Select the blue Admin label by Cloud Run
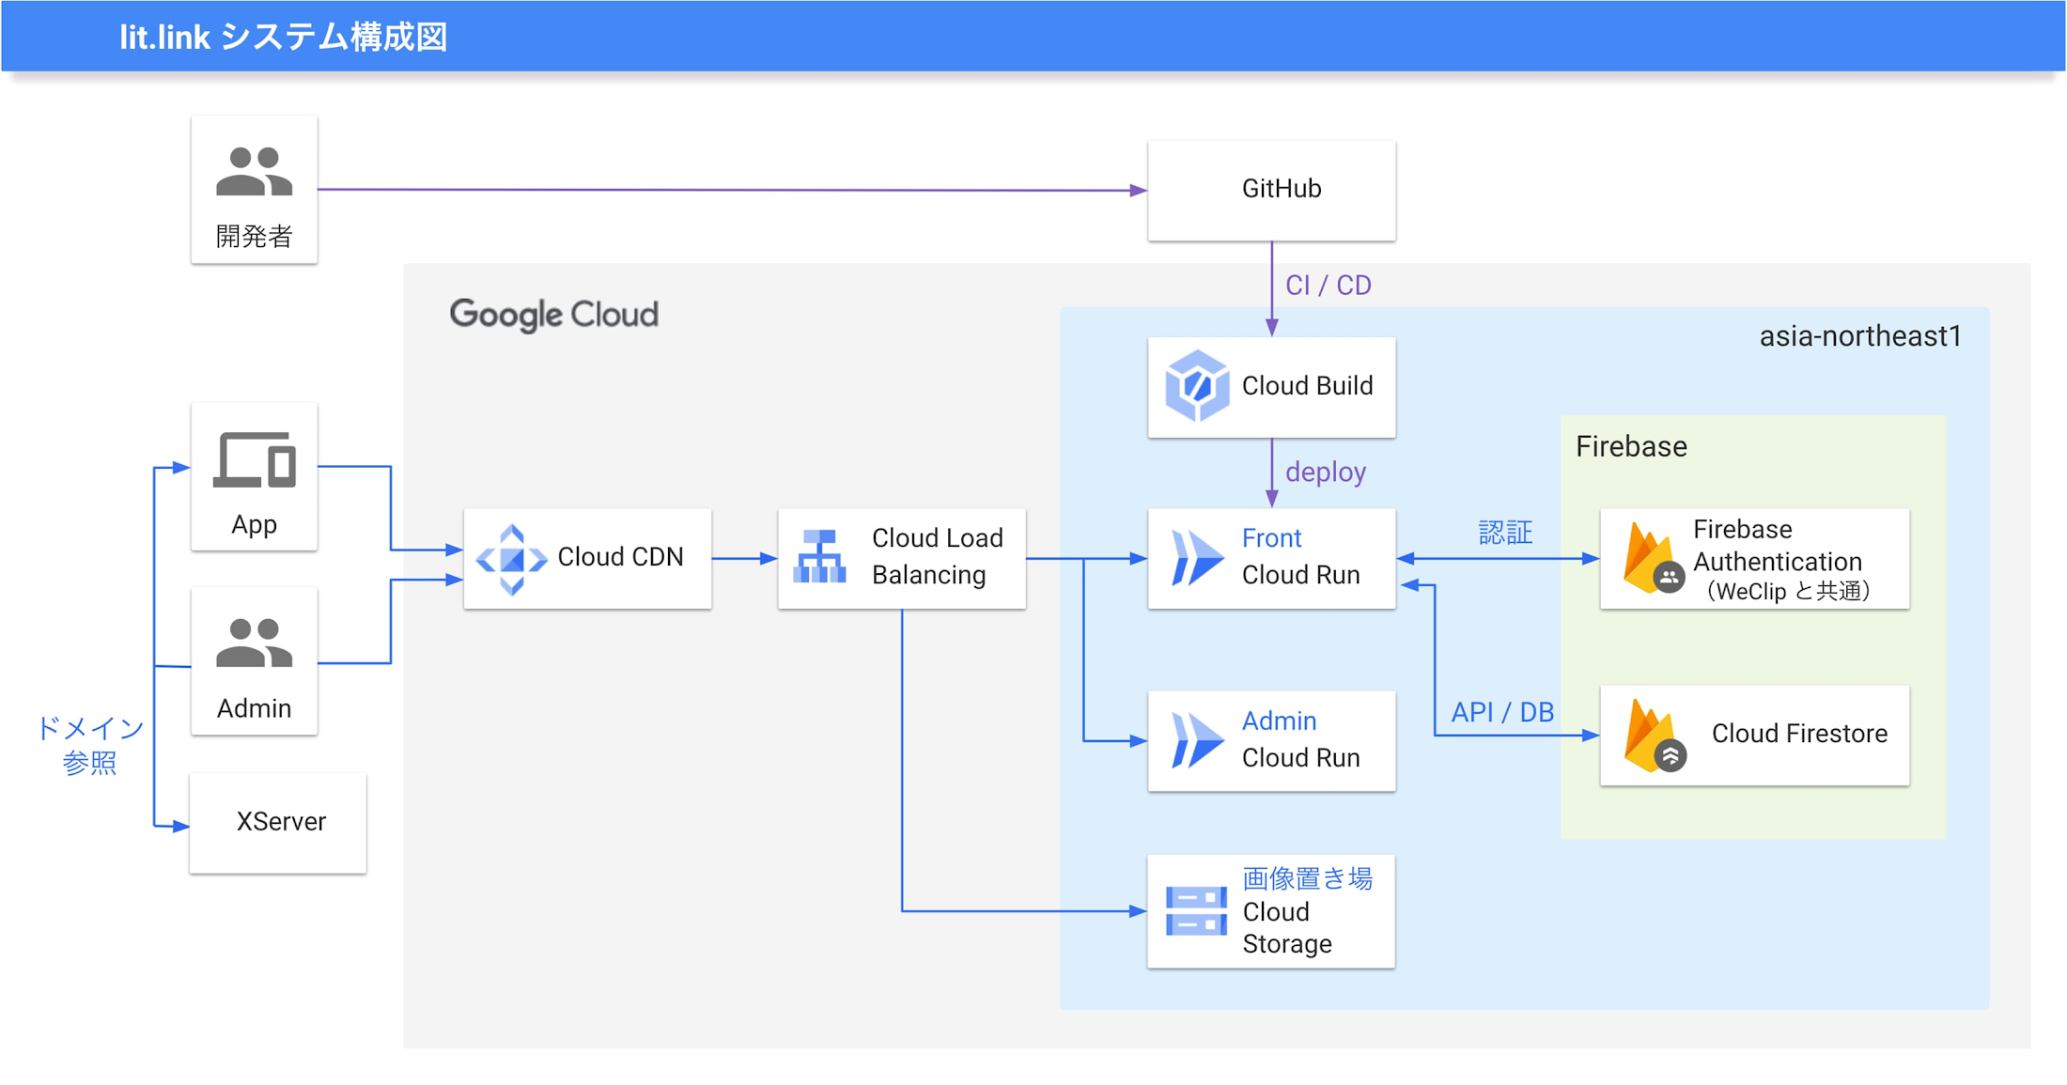The image size is (2067, 1085). pyautogui.click(x=1279, y=721)
